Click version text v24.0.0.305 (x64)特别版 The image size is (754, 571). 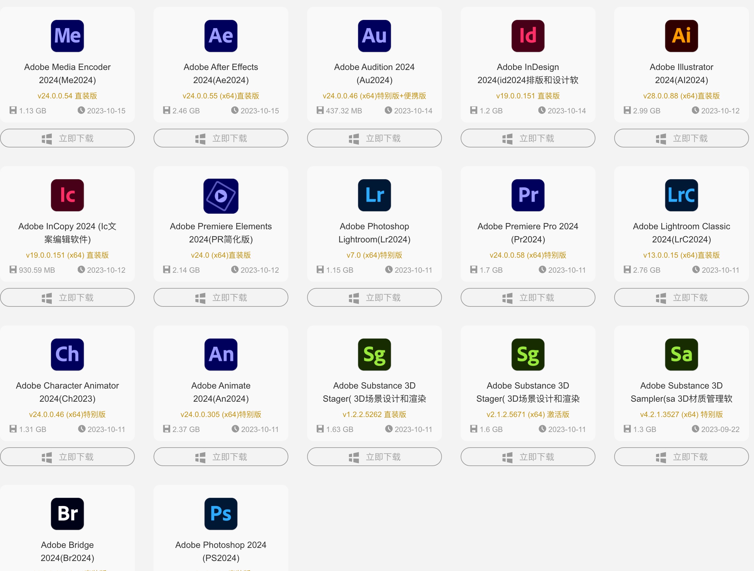(221, 415)
